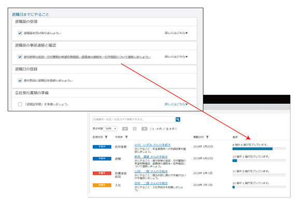Screen dimensions: 298x205
Task: Uncheck the 退職前の事前連絡と確認 checkbox
Action: click(20, 57)
